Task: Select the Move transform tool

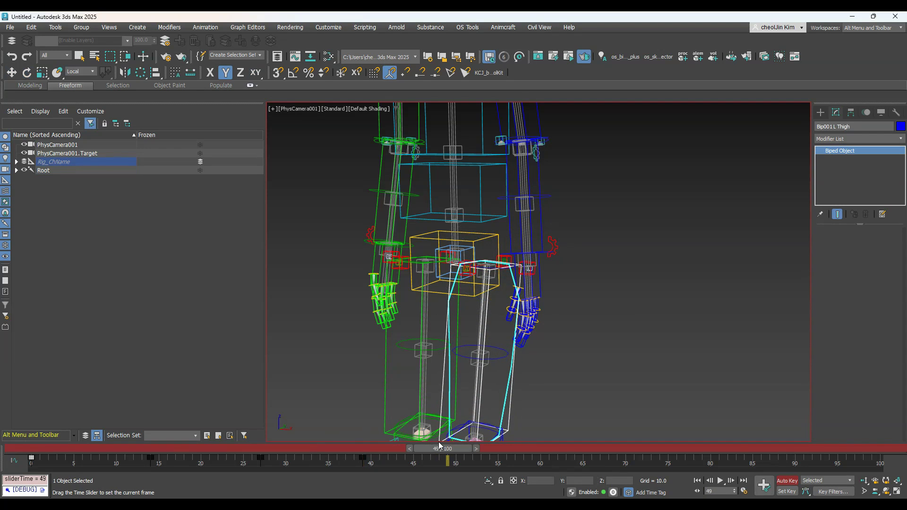Action: pos(11,73)
